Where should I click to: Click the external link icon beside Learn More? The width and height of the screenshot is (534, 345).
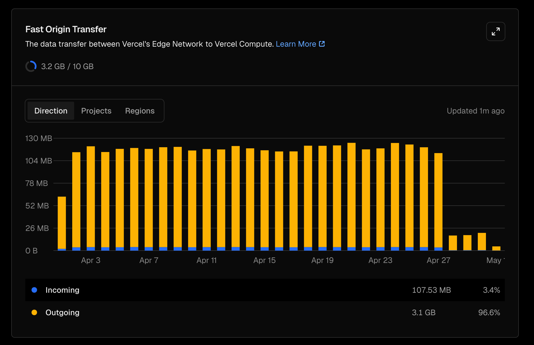(x=322, y=44)
